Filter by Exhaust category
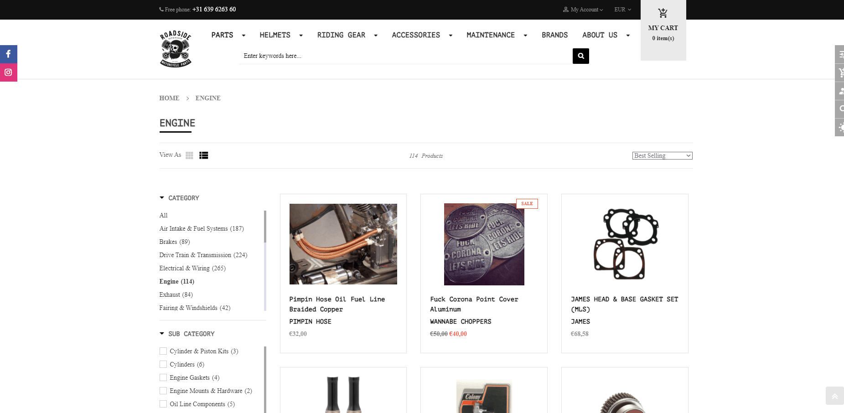The image size is (844, 413). tap(176, 294)
